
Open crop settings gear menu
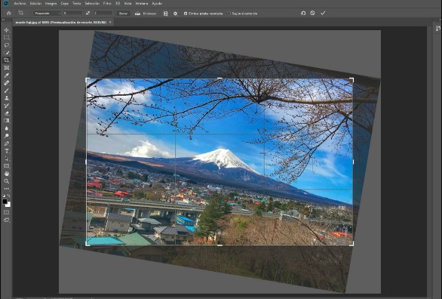(175, 14)
